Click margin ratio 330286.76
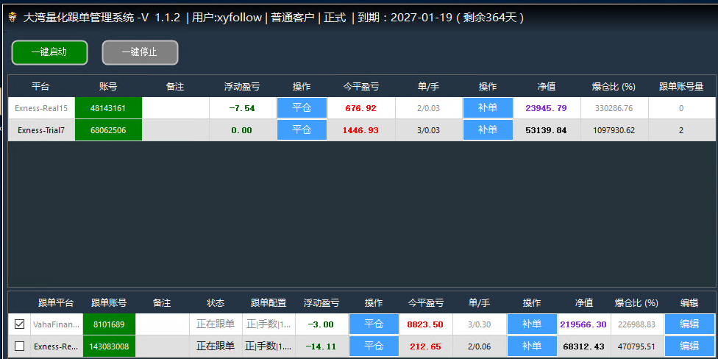Screen dimensions: 718x359 pyautogui.click(x=614, y=109)
